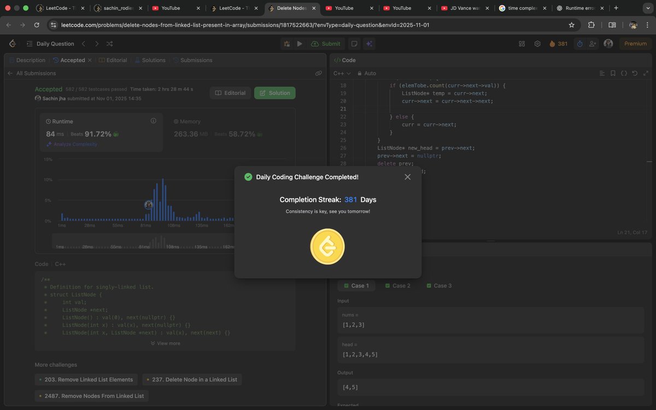The image size is (656, 410).
Task: Bookmark the code with the bookmark icon
Action: pyautogui.click(x=613, y=73)
